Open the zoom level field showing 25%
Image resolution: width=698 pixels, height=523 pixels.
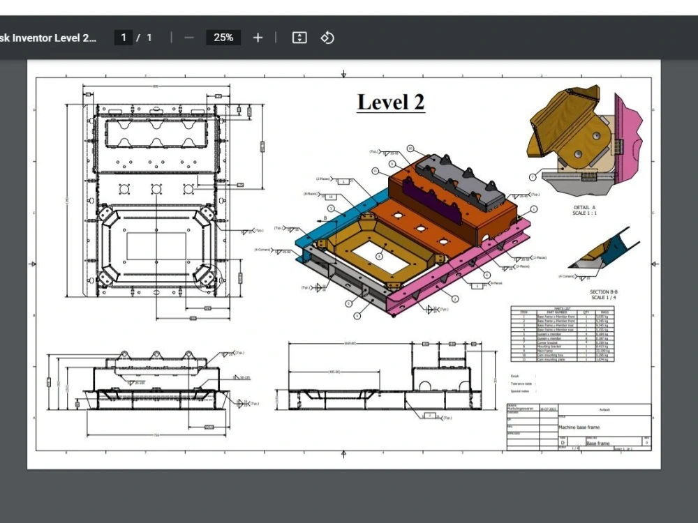coord(223,37)
